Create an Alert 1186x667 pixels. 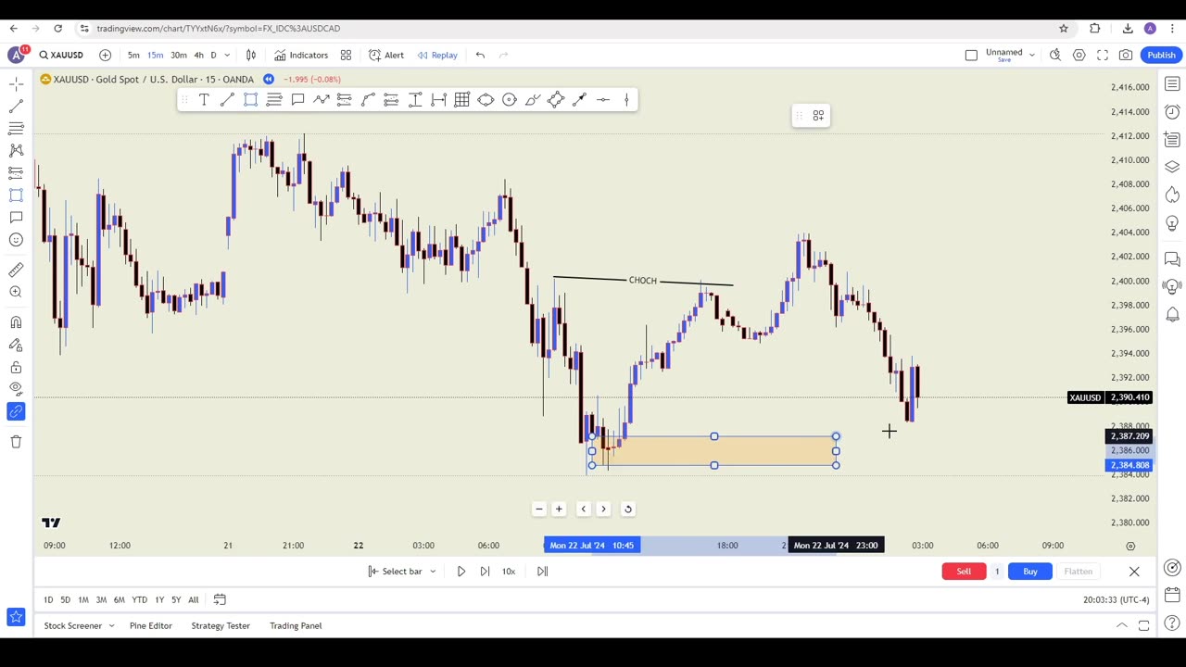[x=386, y=55]
